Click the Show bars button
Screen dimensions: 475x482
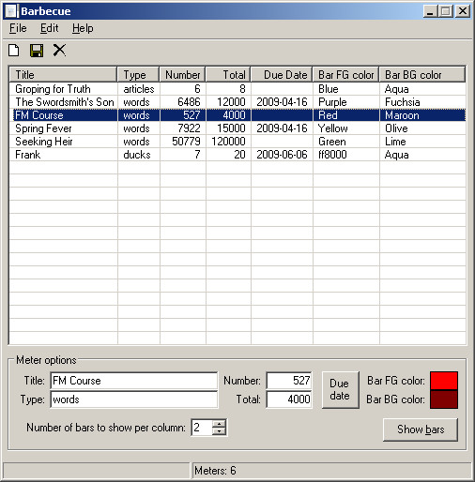pyautogui.click(x=421, y=429)
